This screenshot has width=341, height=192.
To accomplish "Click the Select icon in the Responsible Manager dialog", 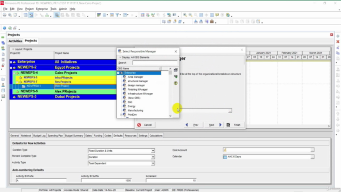I will (176, 70).
